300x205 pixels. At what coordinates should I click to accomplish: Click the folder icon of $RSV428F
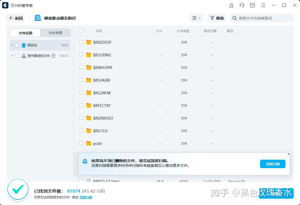click(x=88, y=80)
